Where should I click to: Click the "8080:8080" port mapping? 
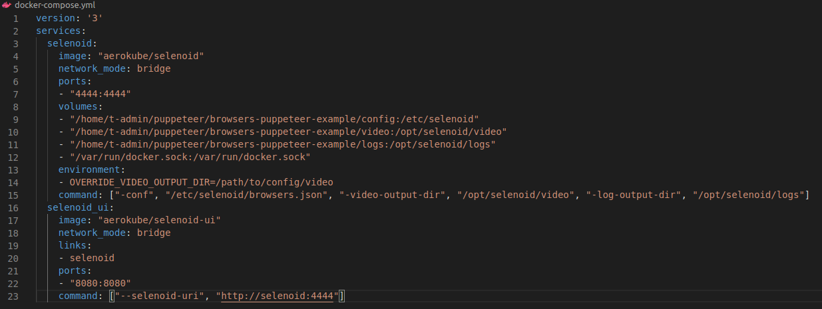click(x=101, y=282)
